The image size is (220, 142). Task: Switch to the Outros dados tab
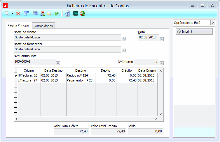coord(43,26)
